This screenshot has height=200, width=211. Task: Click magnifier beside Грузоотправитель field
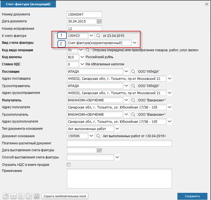coord(133,86)
